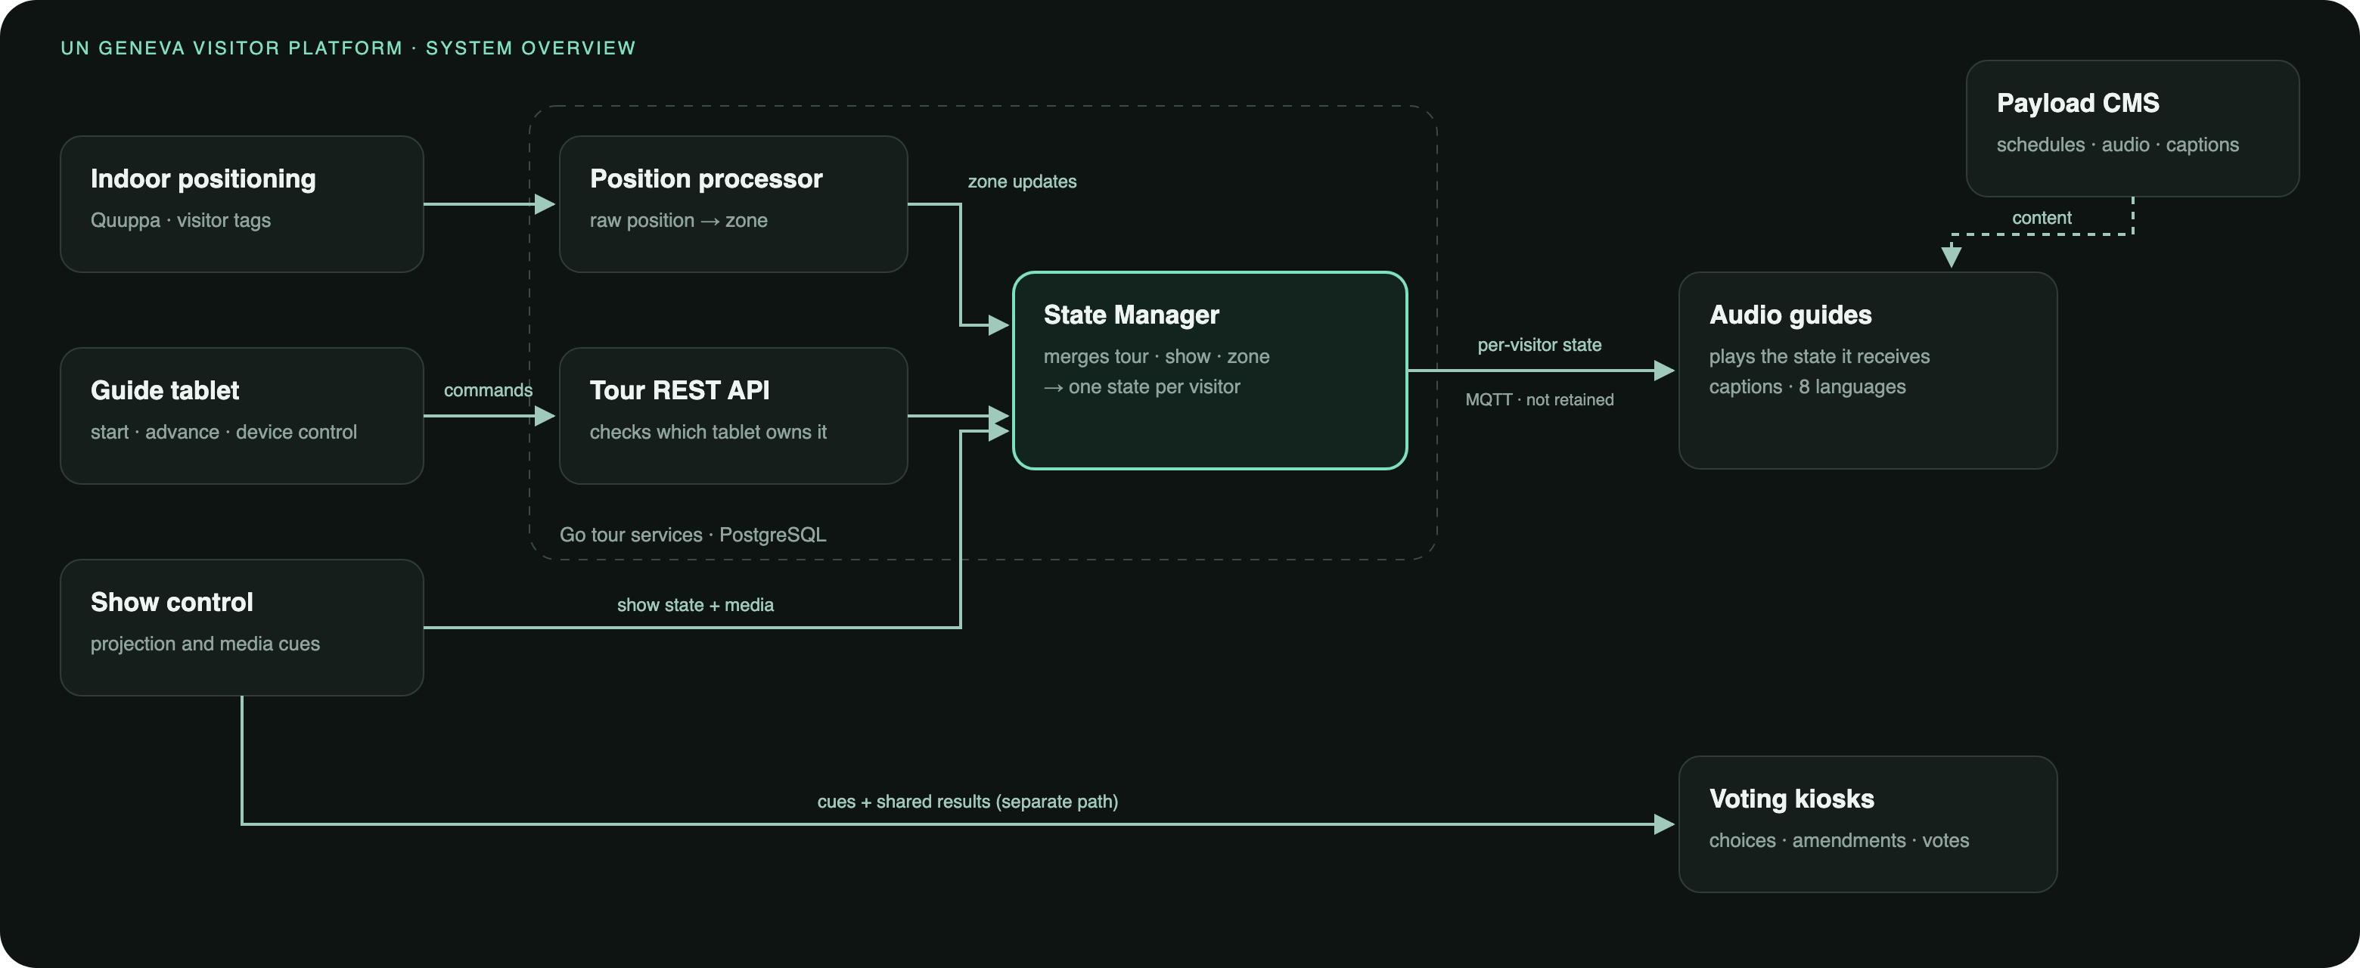Select the 'per-visitor state' label

pyautogui.click(x=1539, y=346)
